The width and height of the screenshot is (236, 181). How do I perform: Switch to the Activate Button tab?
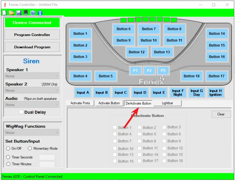click(x=109, y=103)
